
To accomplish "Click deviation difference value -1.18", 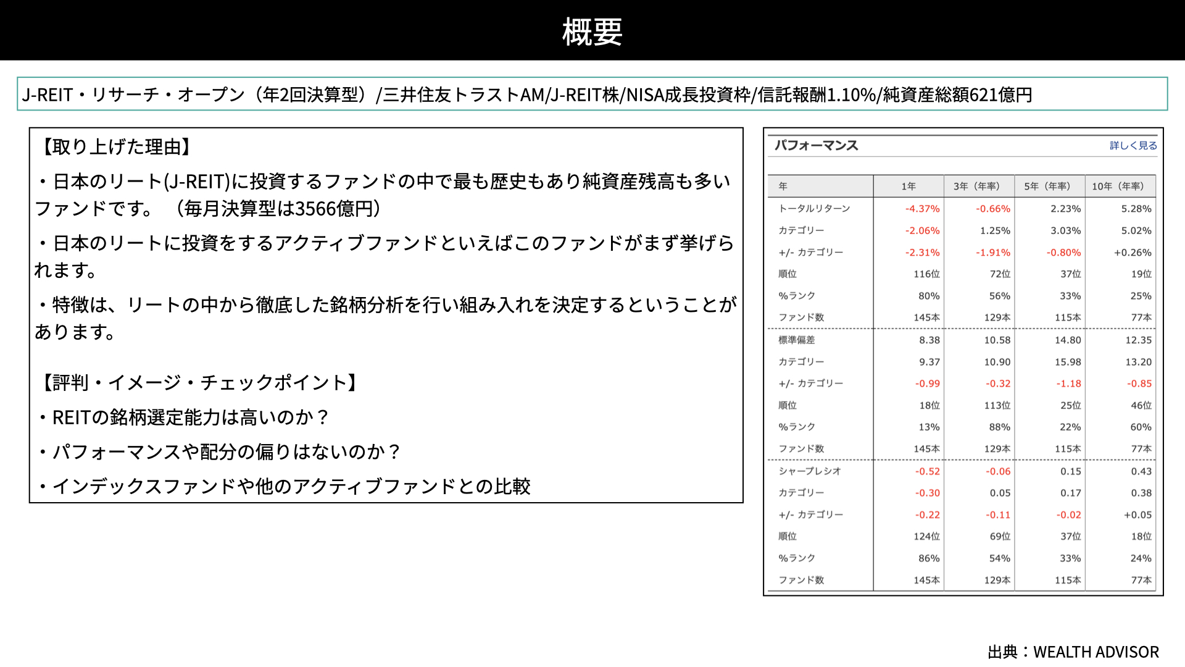I will pyautogui.click(x=1068, y=384).
